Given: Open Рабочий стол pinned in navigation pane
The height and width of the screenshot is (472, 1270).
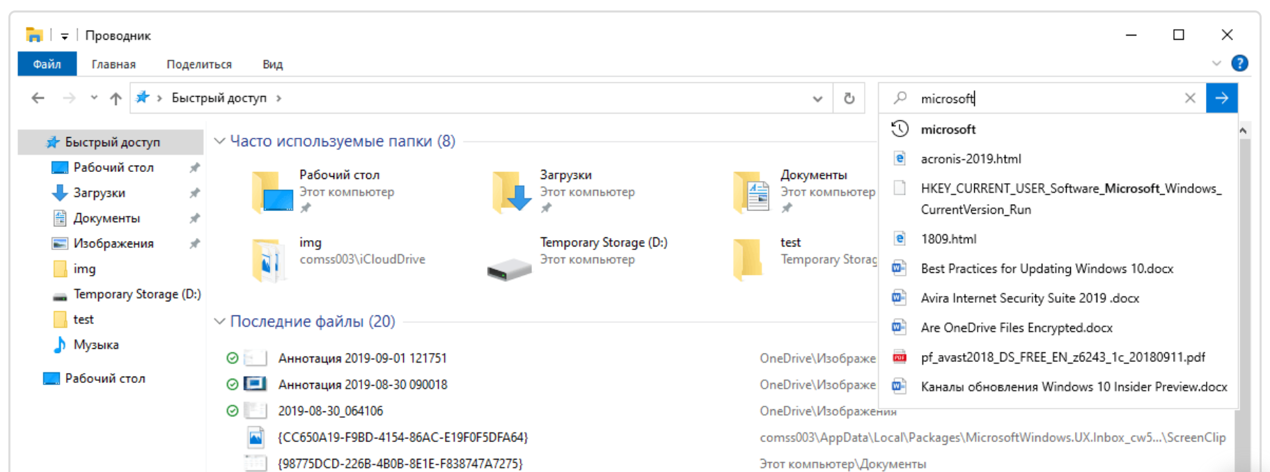Looking at the screenshot, I should coord(113,167).
